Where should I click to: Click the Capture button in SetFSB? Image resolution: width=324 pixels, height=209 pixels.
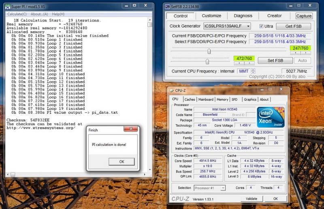tap(304, 16)
